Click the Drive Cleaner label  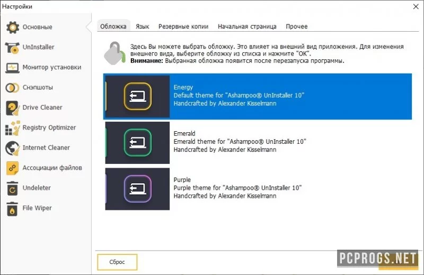point(42,107)
